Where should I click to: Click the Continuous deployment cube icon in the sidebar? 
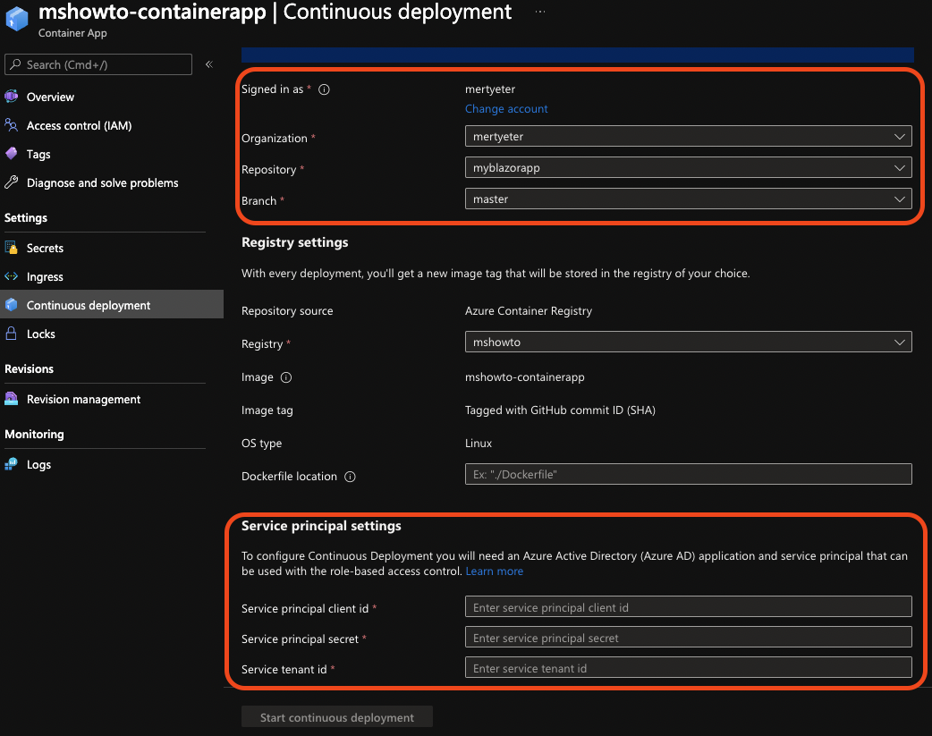pyautogui.click(x=12, y=304)
